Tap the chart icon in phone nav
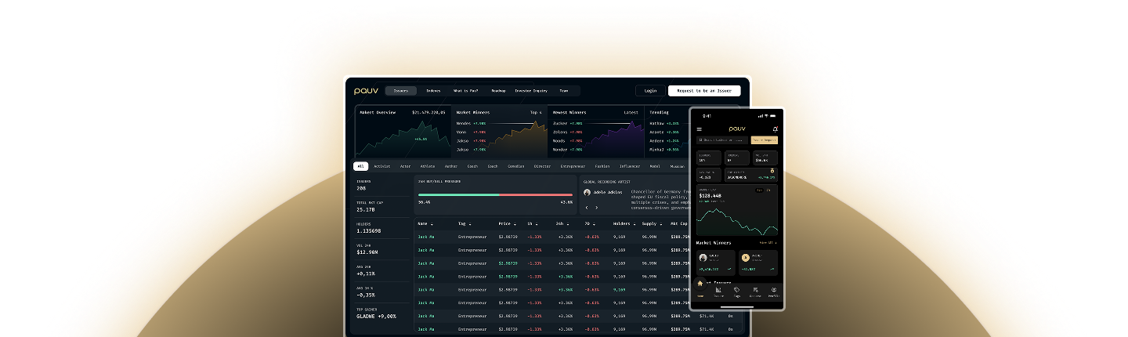Viewport: 1128px width, 337px height. [718, 292]
